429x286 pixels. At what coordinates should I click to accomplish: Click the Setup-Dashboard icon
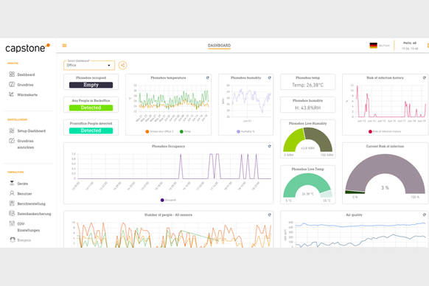tap(12, 130)
